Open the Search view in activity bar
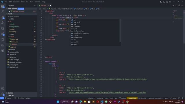This screenshot has width=185, height=104. [x=3, y=12]
